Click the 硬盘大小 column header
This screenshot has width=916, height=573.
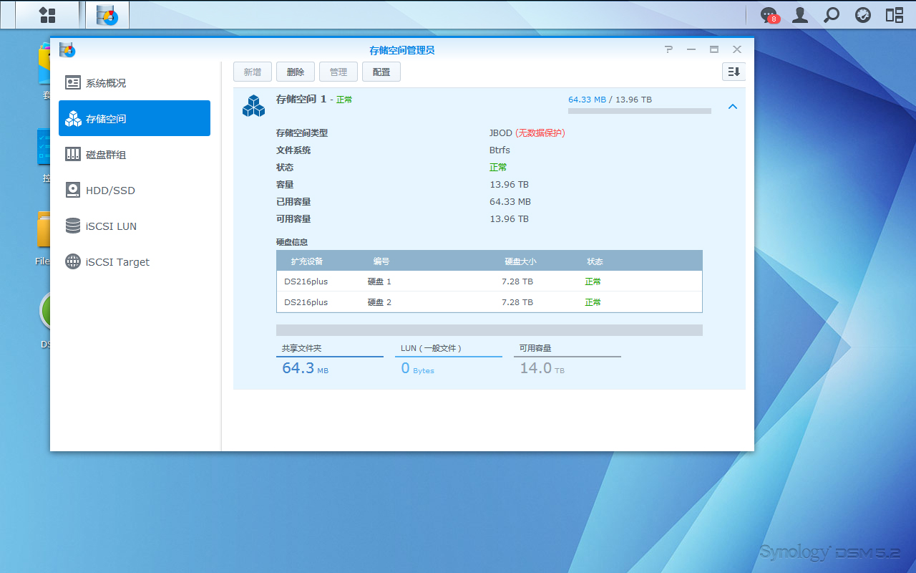click(x=520, y=261)
